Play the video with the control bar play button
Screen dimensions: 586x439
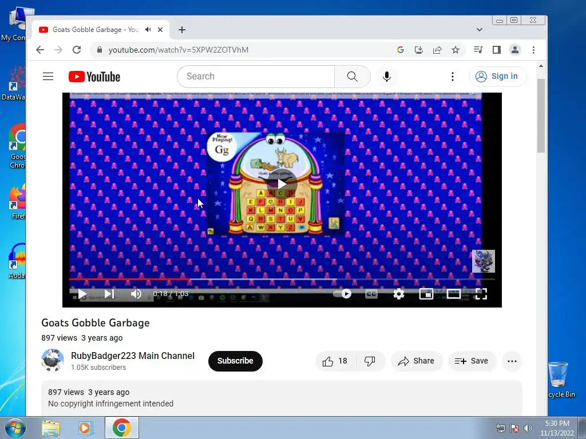[82, 294]
